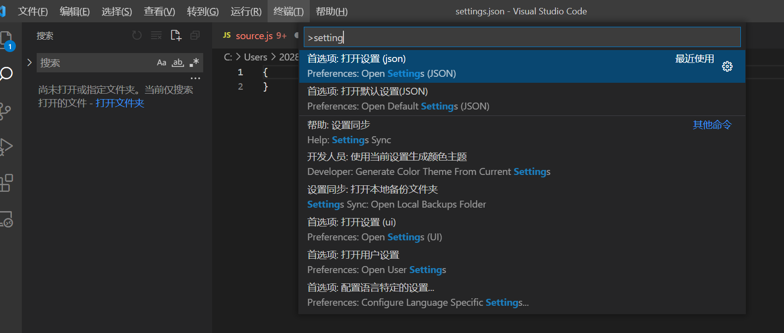Run Settings Sync: Open Local Backups Folder
The width and height of the screenshot is (784, 333).
[x=522, y=197]
